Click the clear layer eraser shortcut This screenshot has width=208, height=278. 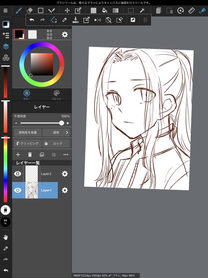(x=119, y=20)
